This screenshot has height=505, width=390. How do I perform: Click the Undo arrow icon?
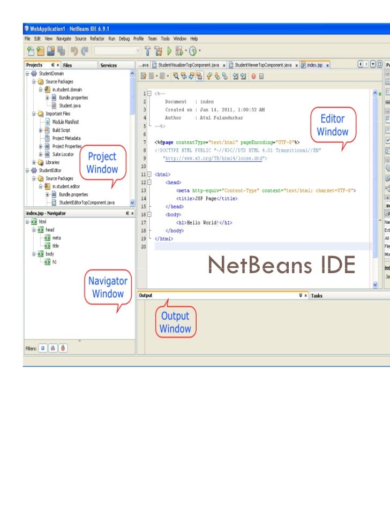coord(74,51)
